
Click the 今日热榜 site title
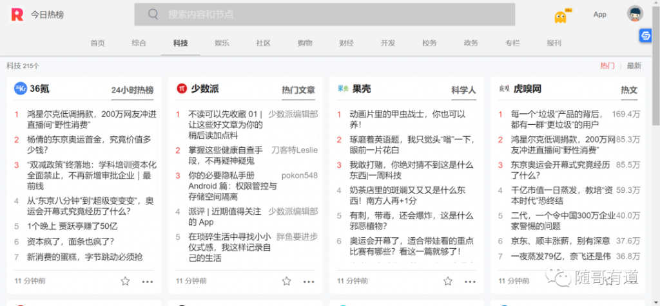(48, 15)
